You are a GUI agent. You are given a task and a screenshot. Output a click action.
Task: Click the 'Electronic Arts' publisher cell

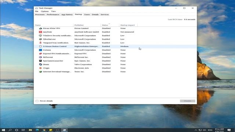click(82, 68)
